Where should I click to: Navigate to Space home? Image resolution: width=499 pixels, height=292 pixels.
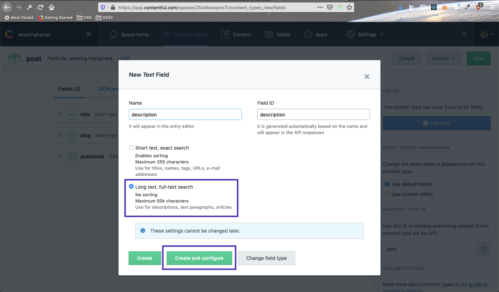pyautogui.click(x=129, y=35)
